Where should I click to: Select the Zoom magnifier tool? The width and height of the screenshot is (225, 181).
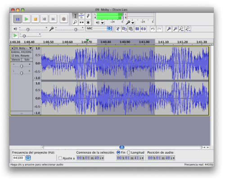click(75, 23)
